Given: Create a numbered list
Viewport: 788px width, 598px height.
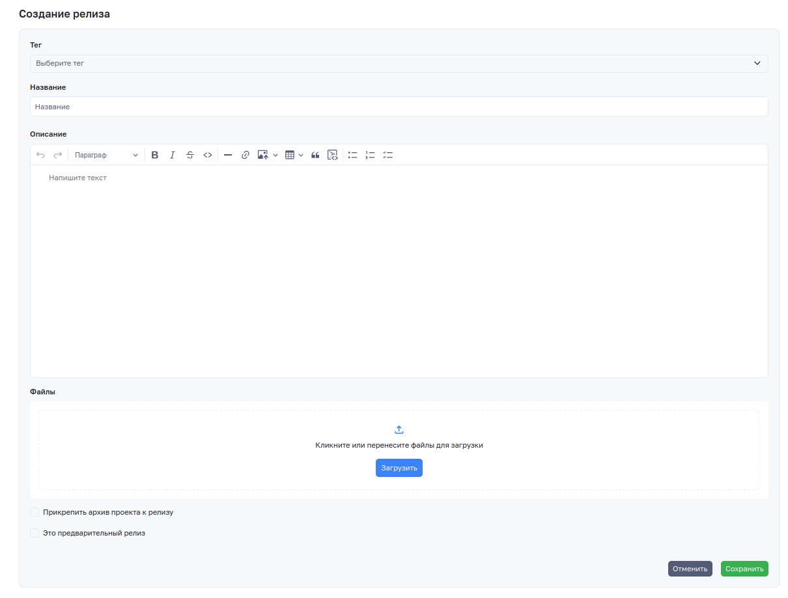Looking at the screenshot, I should click(x=371, y=155).
